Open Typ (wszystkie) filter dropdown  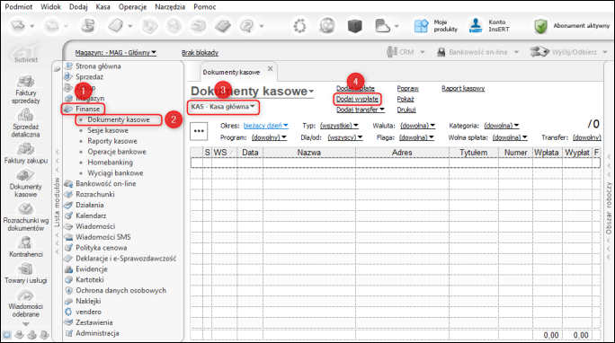tap(339, 126)
